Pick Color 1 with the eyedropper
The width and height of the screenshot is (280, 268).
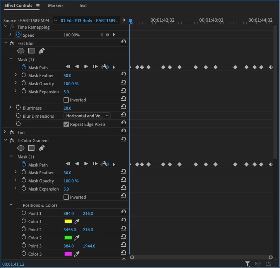[x=77, y=222]
